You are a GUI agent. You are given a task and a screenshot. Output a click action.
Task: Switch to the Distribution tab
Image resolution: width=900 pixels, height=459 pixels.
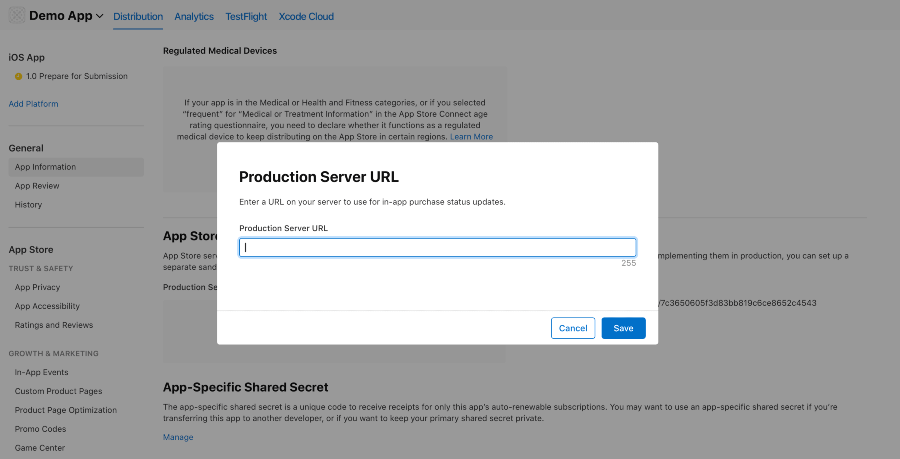[x=138, y=16]
